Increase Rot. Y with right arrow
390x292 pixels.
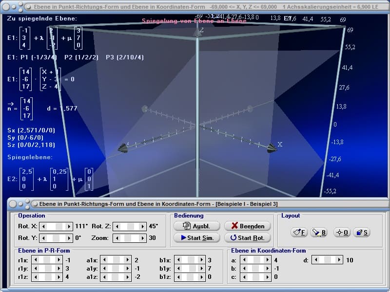click(69, 238)
